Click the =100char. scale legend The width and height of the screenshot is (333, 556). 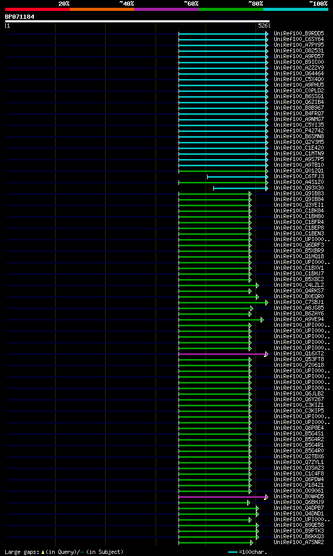(248, 552)
